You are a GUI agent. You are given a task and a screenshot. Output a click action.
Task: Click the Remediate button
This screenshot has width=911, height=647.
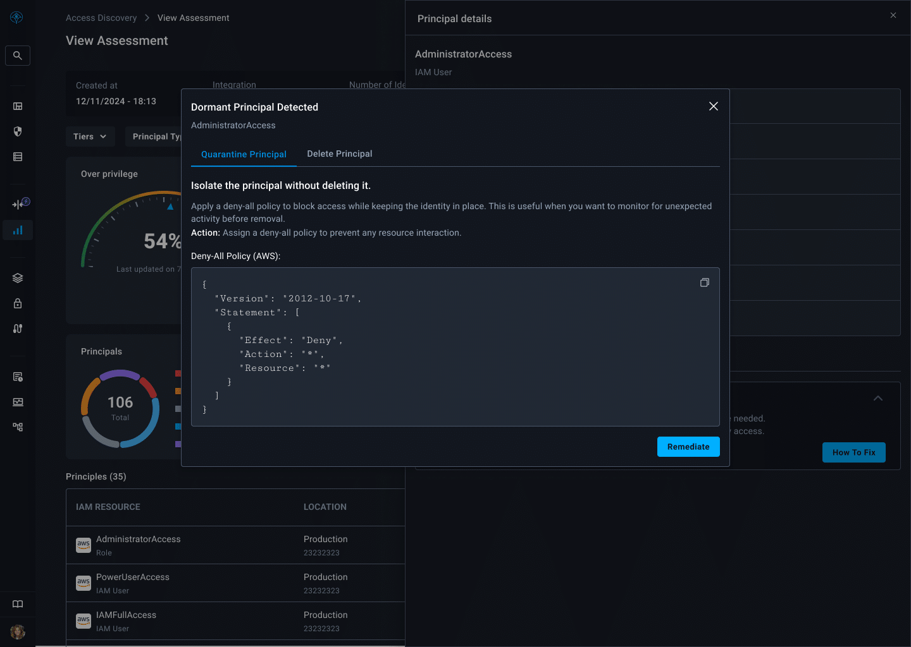[688, 447]
